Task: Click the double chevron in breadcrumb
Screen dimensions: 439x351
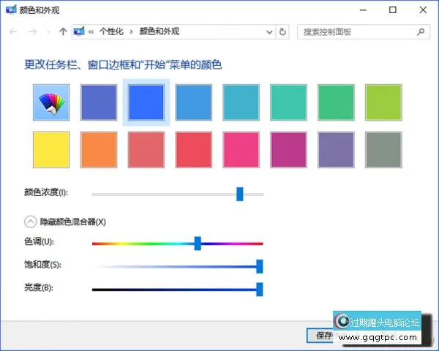Action: click(x=91, y=32)
